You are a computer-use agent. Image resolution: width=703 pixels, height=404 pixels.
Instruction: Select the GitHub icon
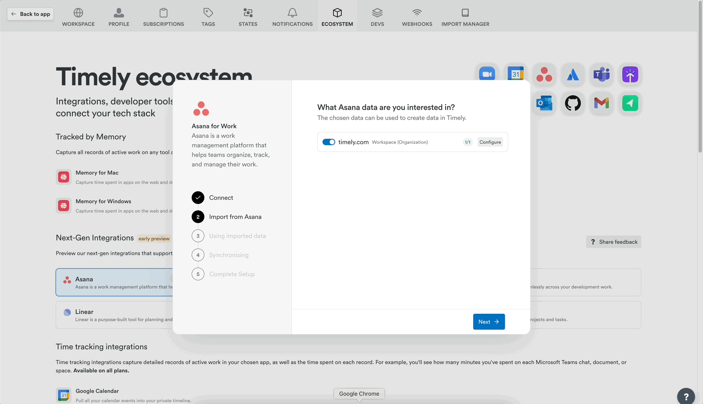[x=573, y=103]
